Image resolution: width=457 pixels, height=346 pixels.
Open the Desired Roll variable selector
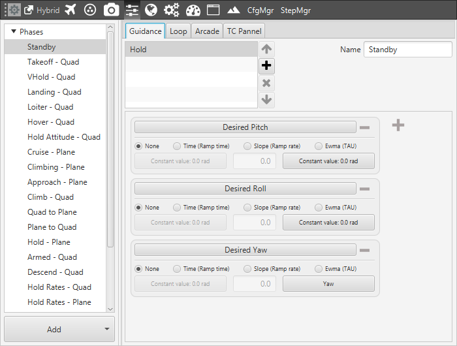(x=245, y=189)
